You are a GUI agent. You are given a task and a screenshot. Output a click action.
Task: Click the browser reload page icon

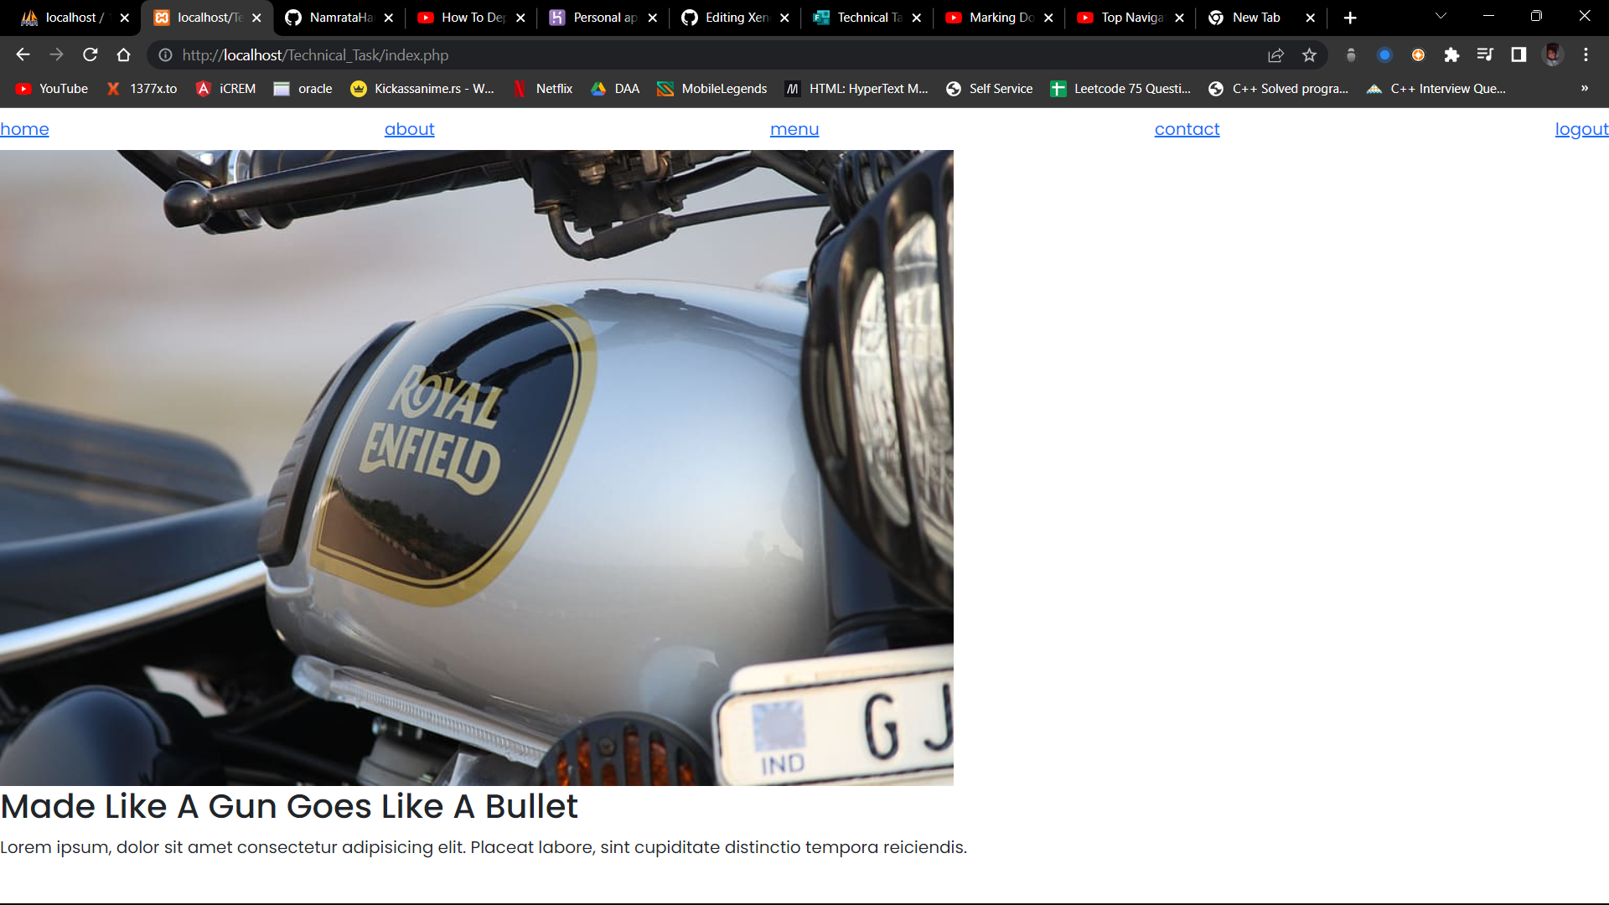coord(90,55)
